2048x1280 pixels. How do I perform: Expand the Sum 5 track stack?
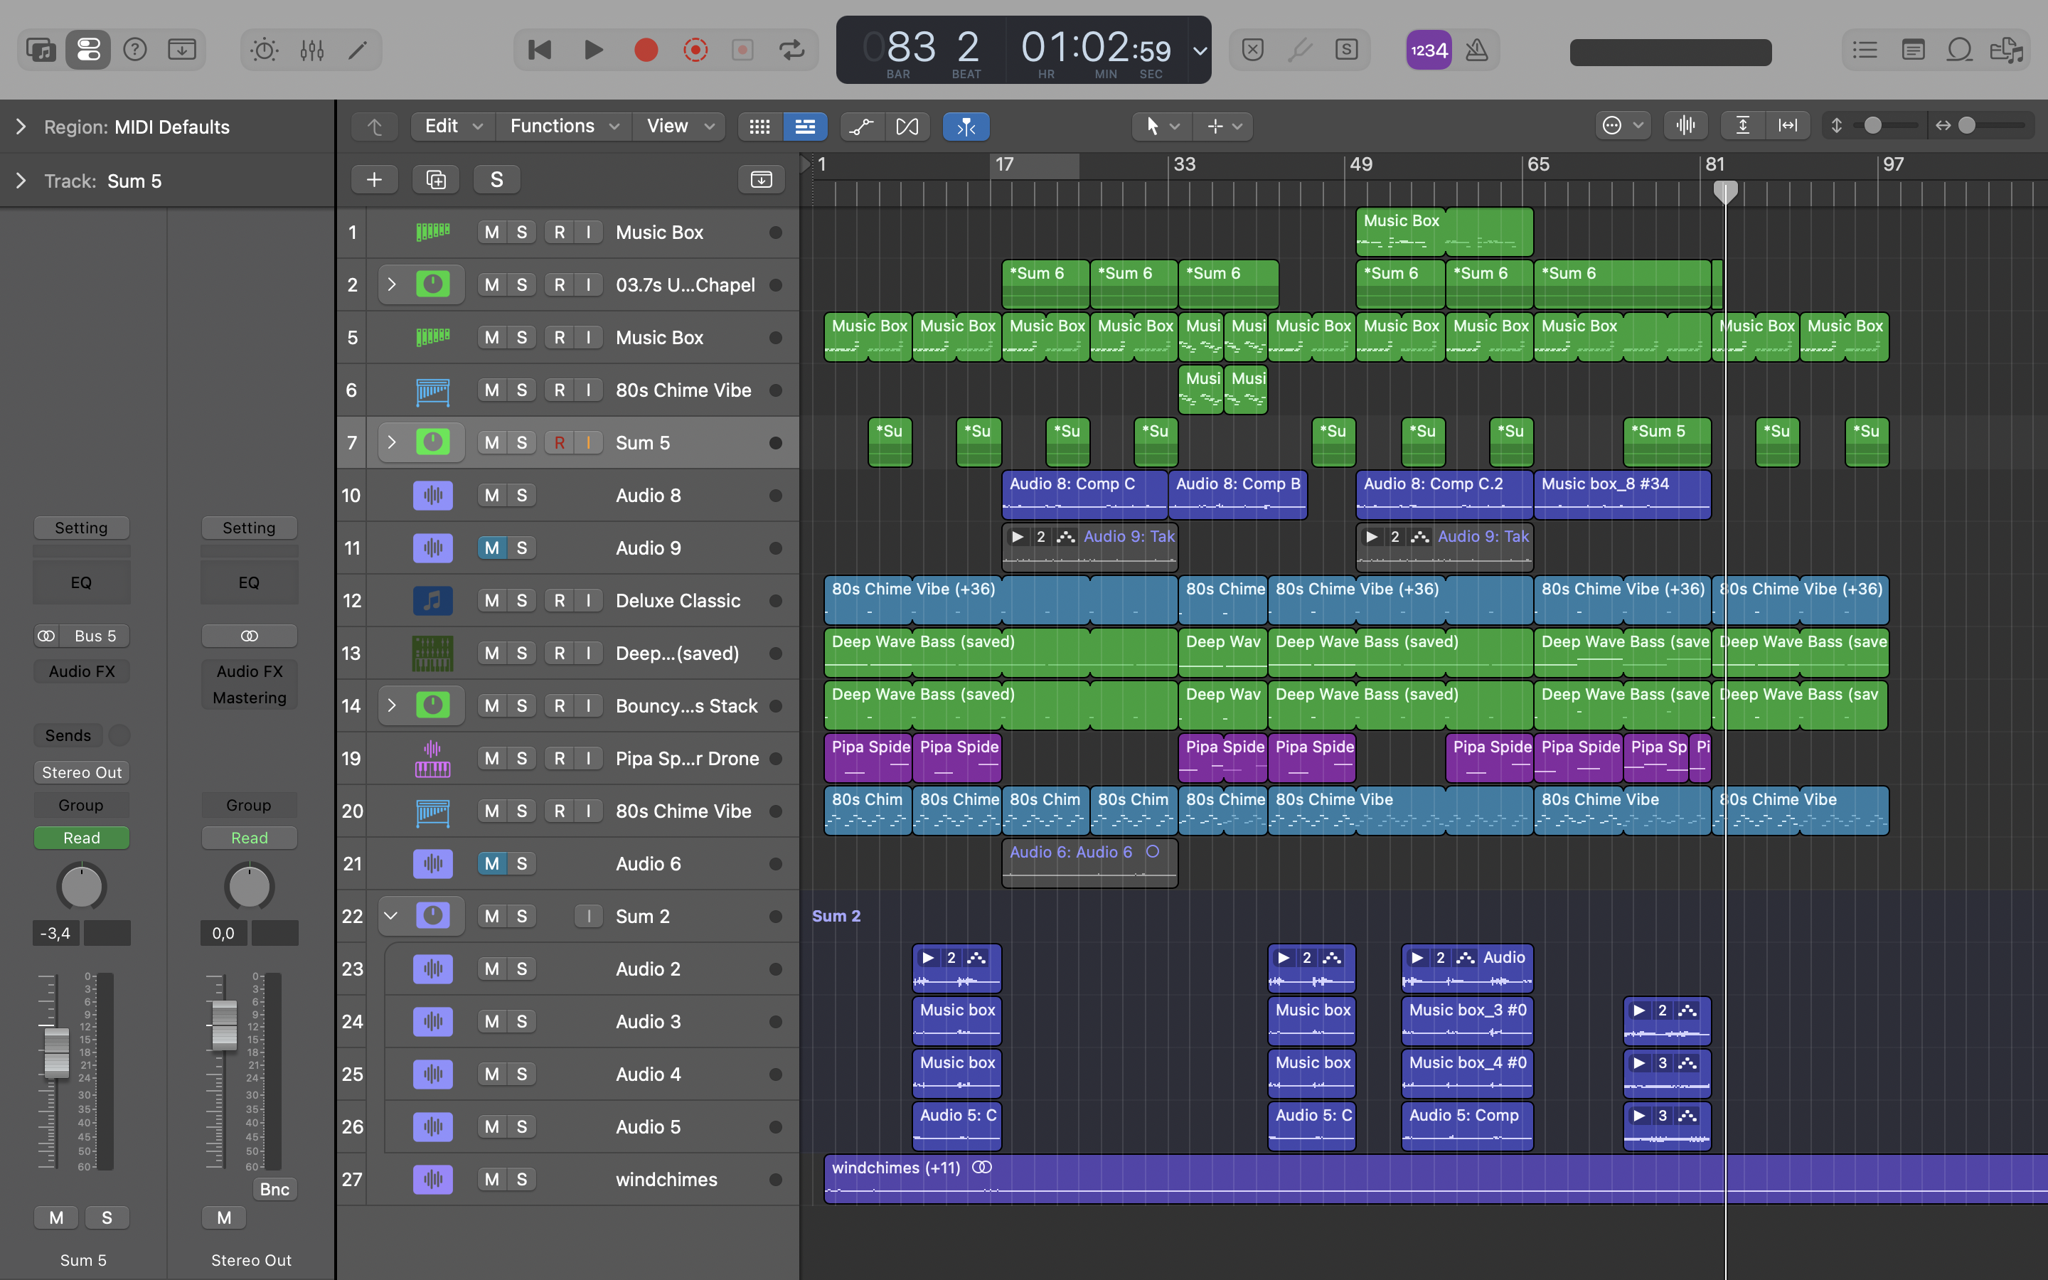(x=391, y=443)
